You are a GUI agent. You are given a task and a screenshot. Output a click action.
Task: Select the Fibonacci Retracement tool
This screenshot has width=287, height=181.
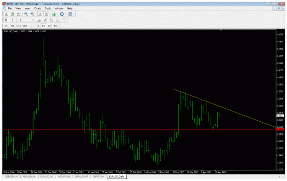58,20
